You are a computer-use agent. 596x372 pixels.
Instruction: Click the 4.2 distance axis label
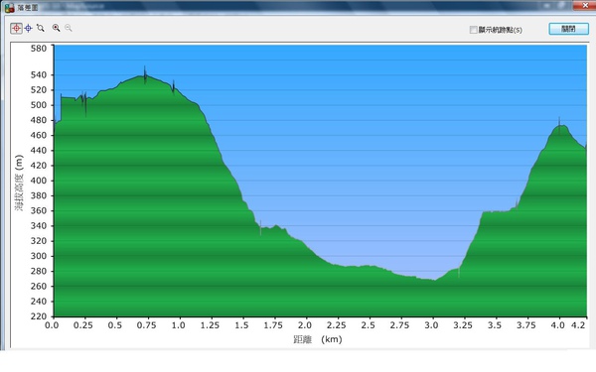[578, 325]
